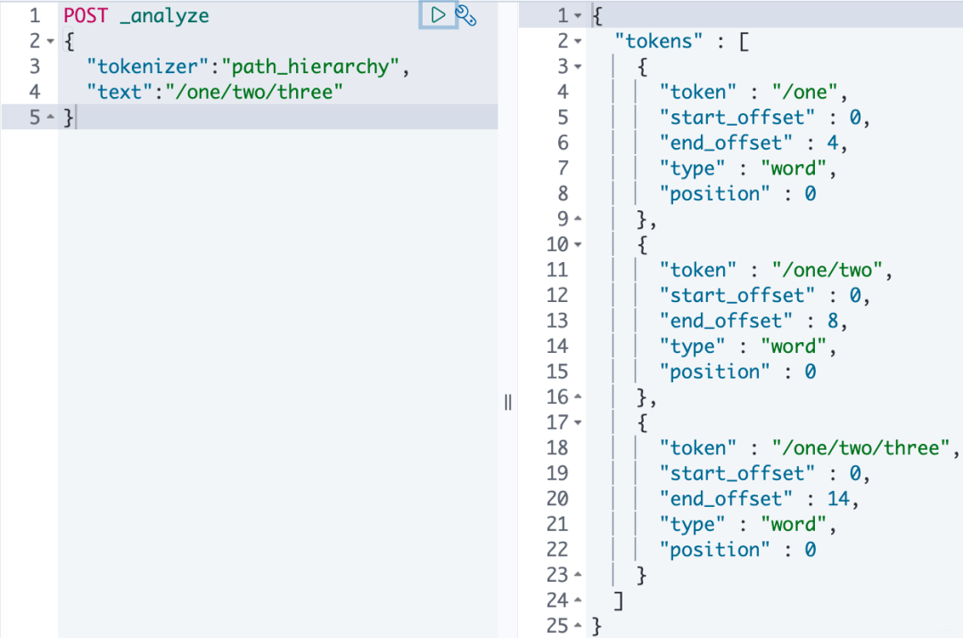Click the "tokens" key in the response
Viewport: 963px width, 638px height.
pos(658,41)
